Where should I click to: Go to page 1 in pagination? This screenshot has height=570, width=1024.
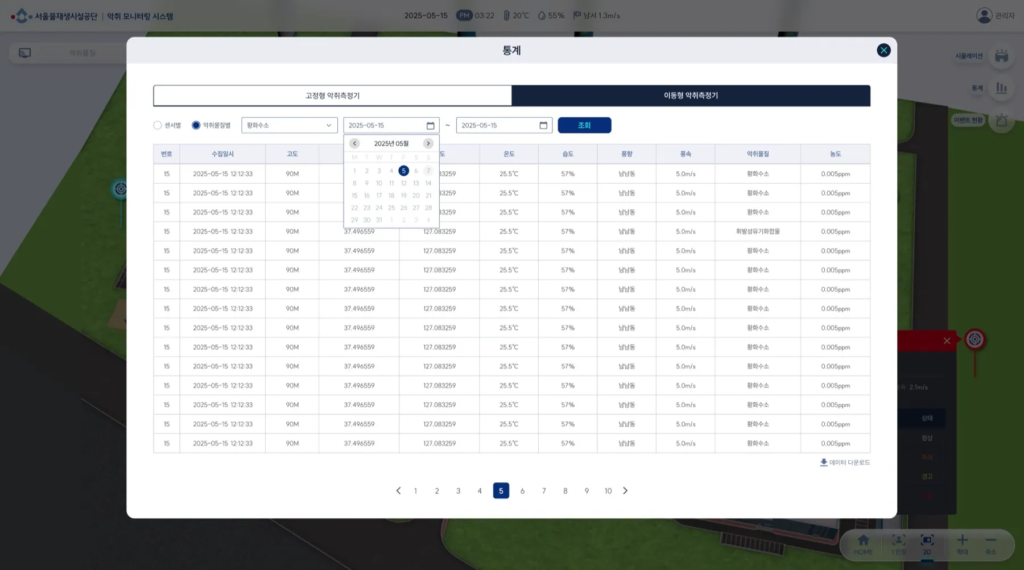pyautogui.click(x=415, y=491)
